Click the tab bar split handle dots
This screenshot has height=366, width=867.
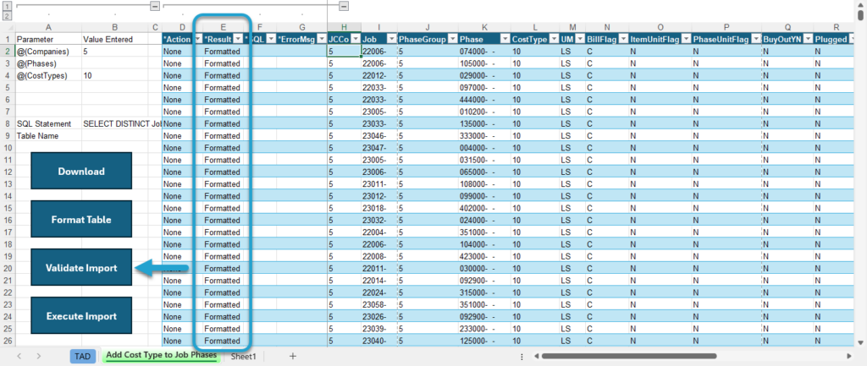click(x=522, y=356)
